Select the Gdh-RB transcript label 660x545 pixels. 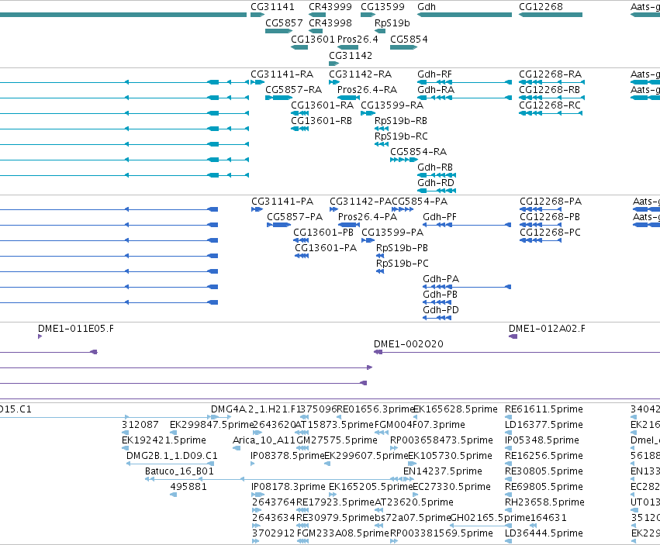435,167
